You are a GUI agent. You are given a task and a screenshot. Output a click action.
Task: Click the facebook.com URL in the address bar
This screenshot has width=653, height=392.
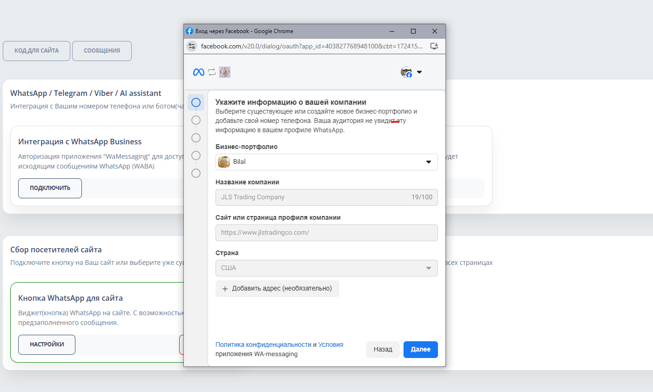point(311,46)
